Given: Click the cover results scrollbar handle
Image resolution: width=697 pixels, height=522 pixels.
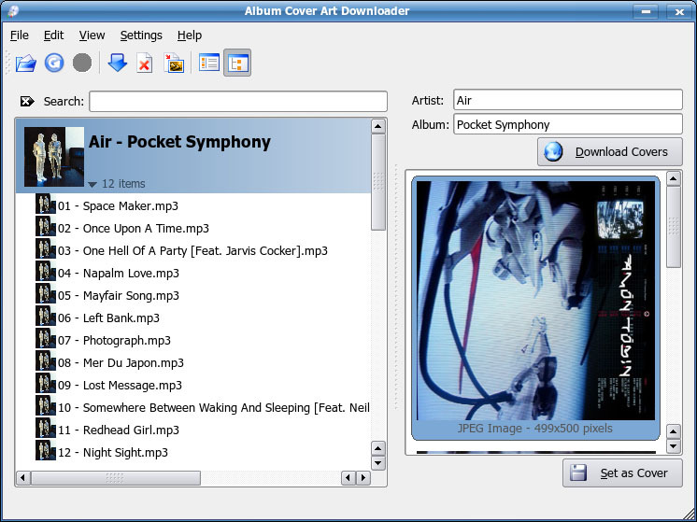Looking at the screenshot, I should pos(674,227).
